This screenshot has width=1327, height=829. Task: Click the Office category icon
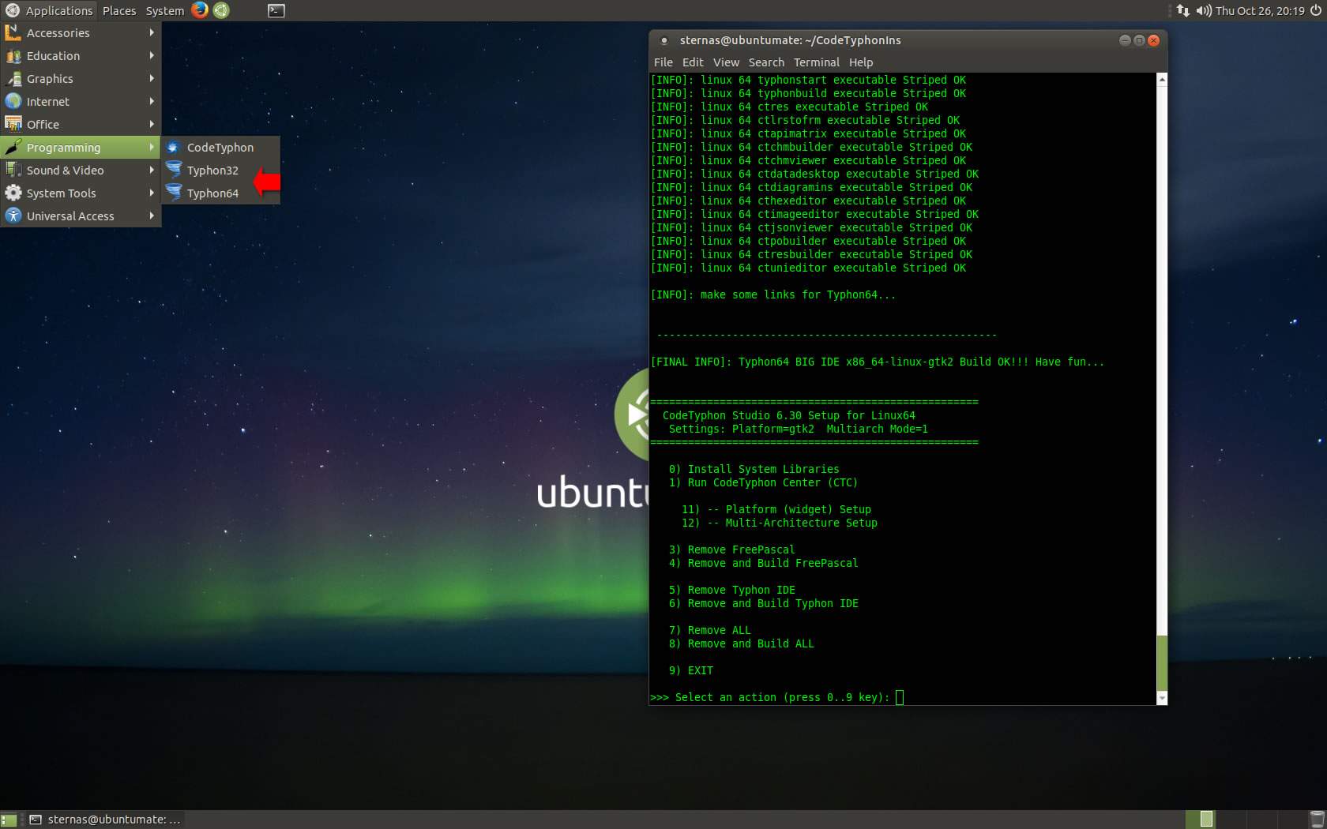[13, 124]
